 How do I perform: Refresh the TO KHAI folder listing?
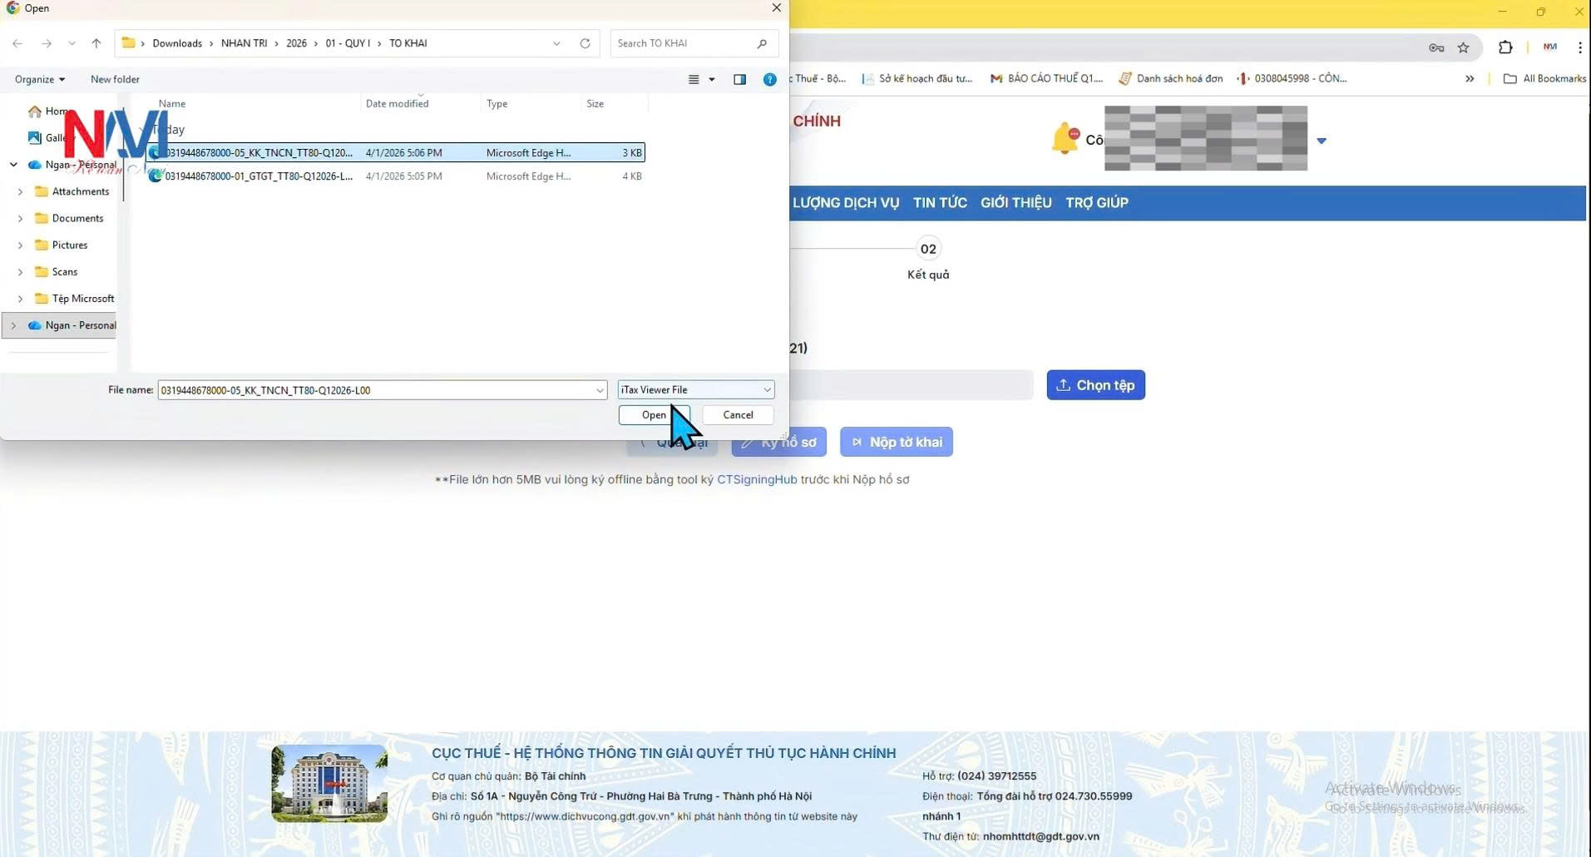click(x=585, y=43)
